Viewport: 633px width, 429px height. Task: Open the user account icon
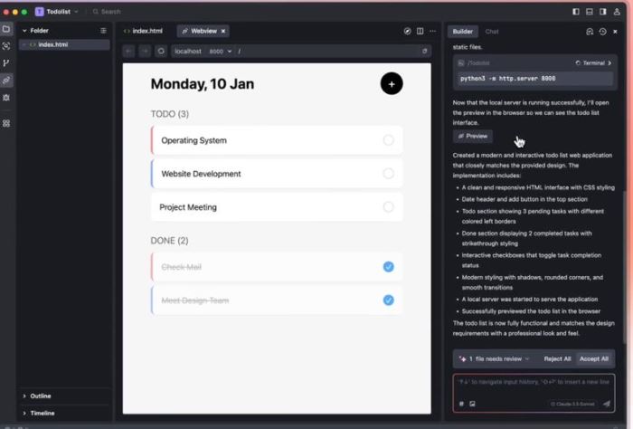pyautogui.click(x=617, y=12)
